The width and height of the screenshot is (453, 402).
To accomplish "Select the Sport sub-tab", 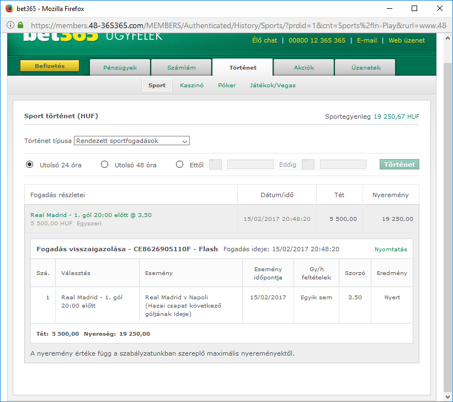I will [157, 86].
